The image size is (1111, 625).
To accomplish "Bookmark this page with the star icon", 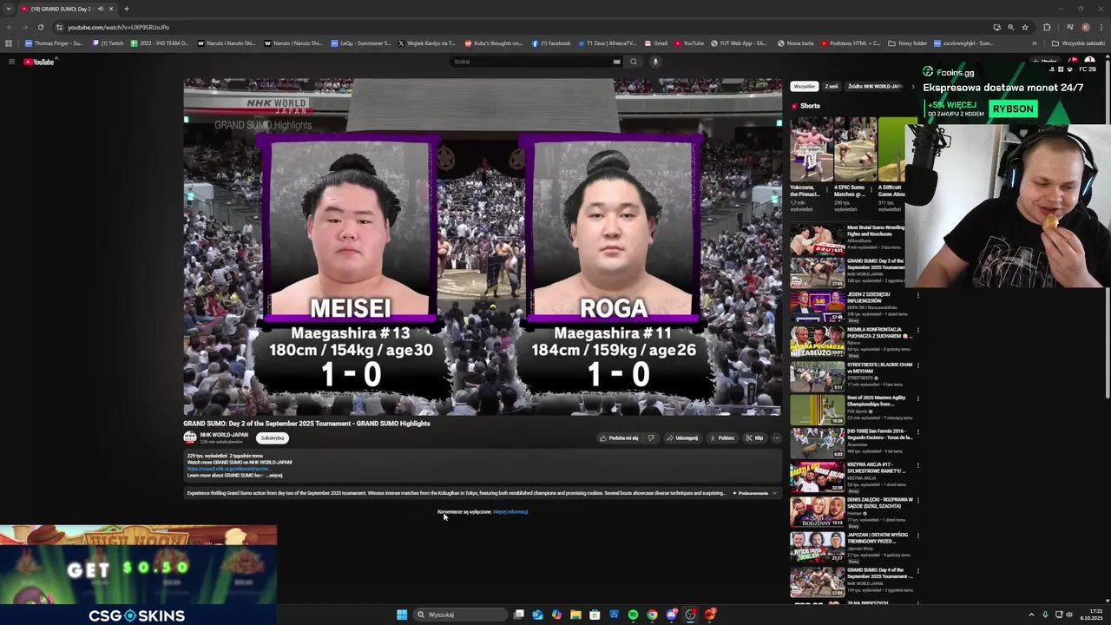I will coord(1025,27).
